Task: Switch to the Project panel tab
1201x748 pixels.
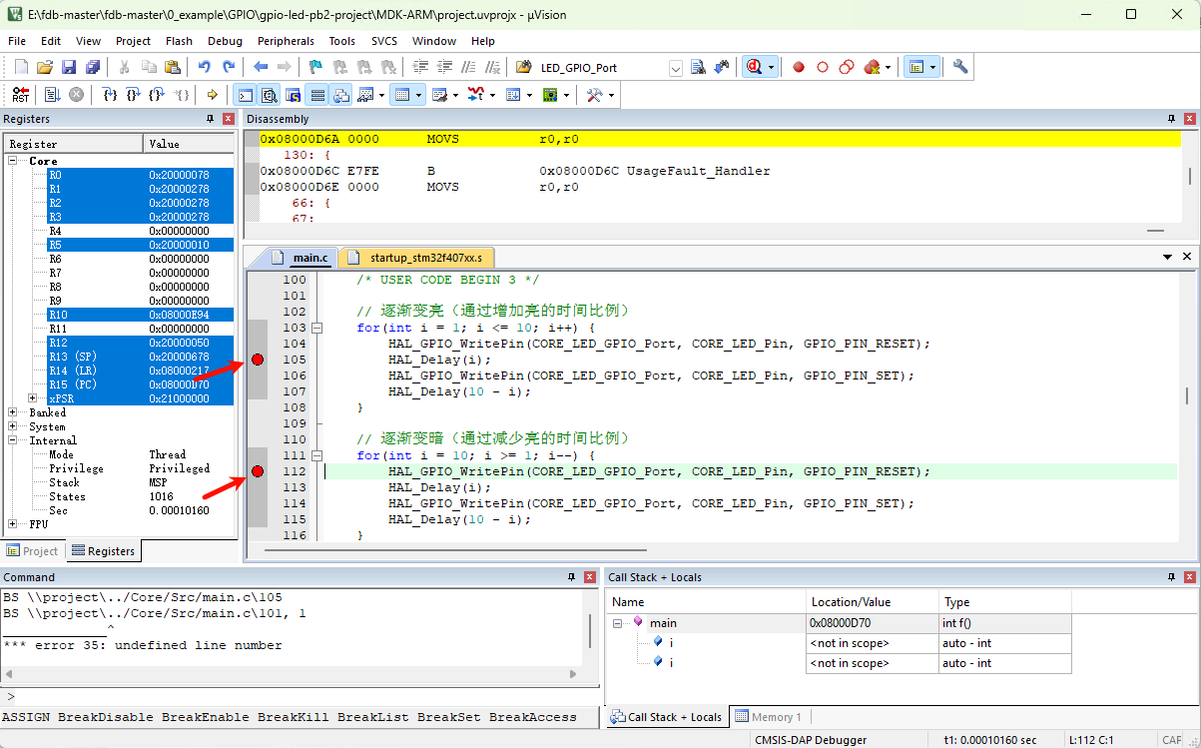Action: (x=33, y=551)
